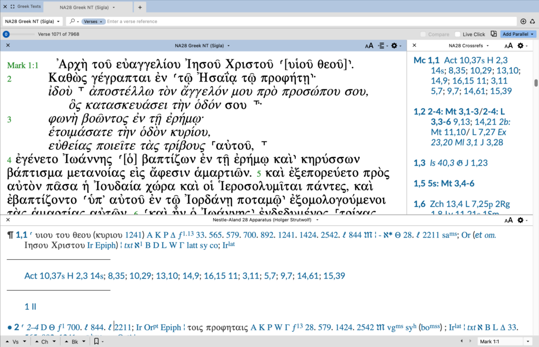Click the "1,3" entry in Crossrefs
The image size is (539, 347).
point(420,163)
